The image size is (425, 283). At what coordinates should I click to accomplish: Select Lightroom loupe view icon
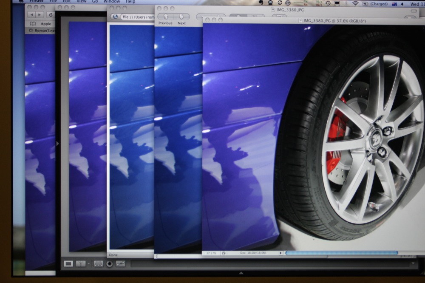[x=68, y=263]
